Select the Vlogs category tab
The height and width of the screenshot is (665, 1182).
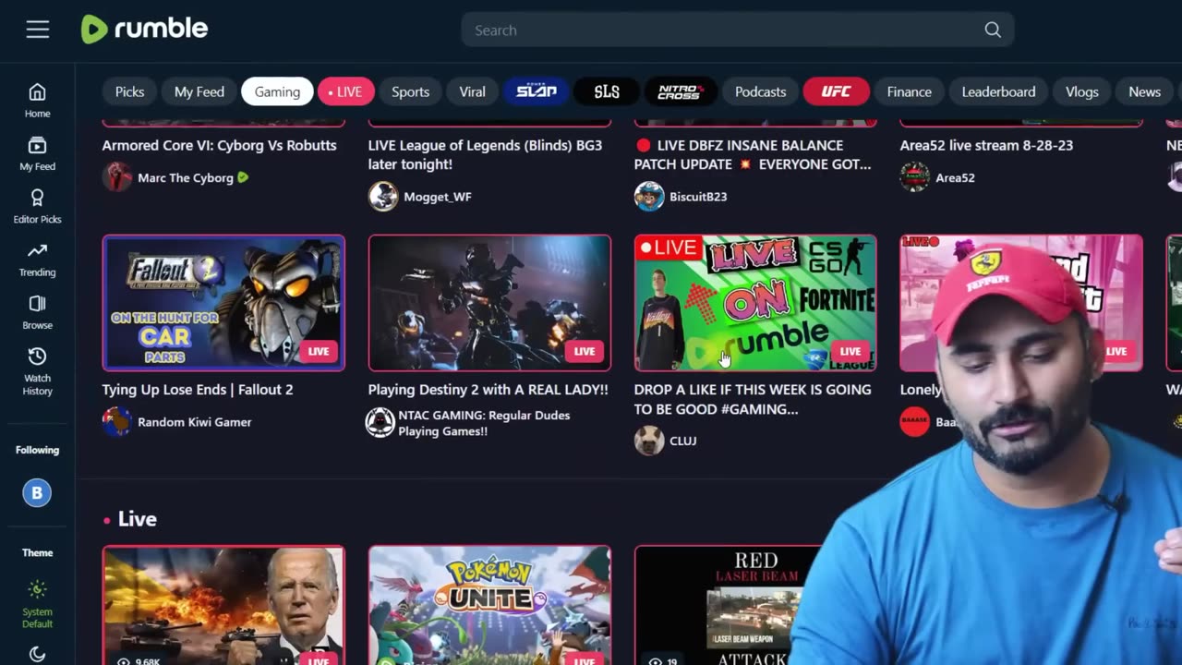click(x=1081, y=91)
